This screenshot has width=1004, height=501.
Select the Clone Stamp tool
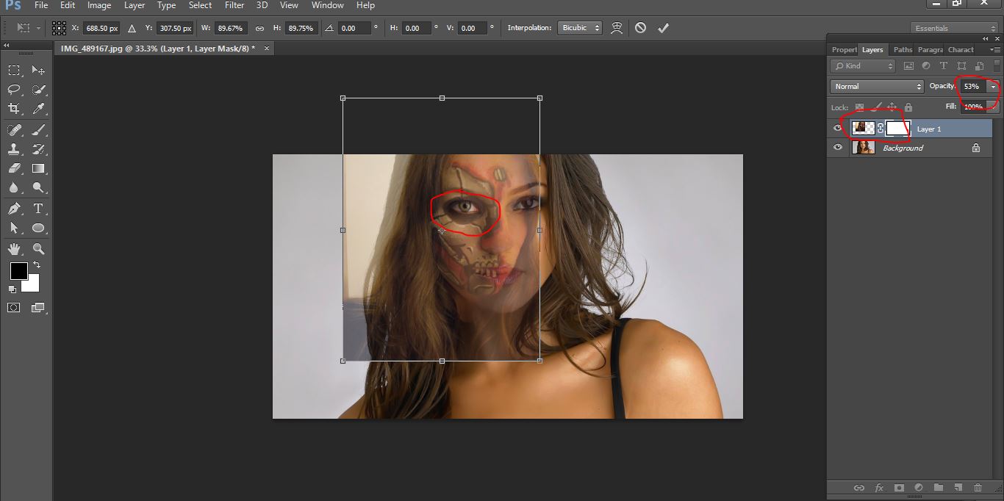pyautogui.click(x=14, y=149)
